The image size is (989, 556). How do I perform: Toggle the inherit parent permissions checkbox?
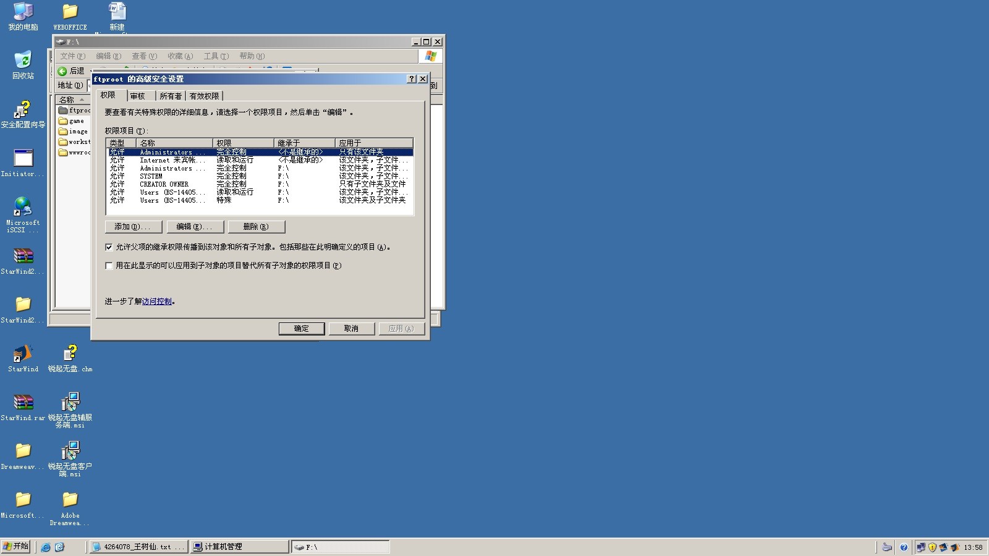tap(109, 247)
